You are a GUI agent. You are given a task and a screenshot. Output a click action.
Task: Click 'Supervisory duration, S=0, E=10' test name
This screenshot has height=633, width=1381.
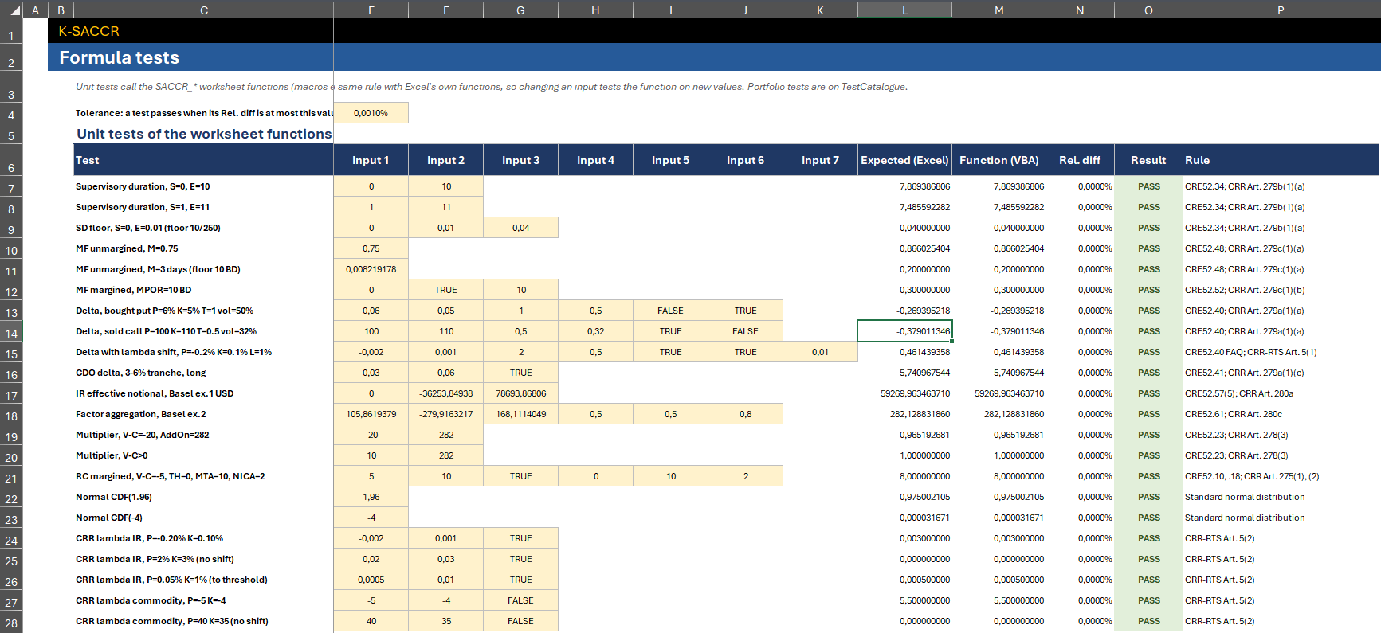click(x=143, y=186)
